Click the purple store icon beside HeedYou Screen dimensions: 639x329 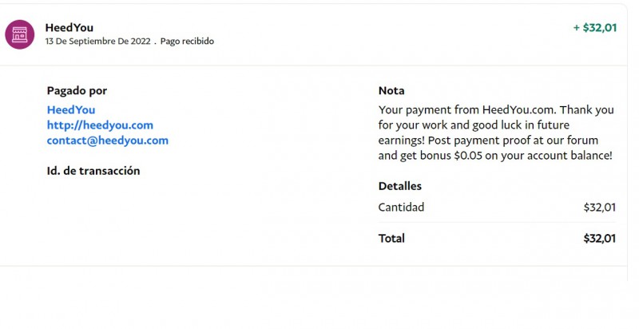click(x=19, y=34)
